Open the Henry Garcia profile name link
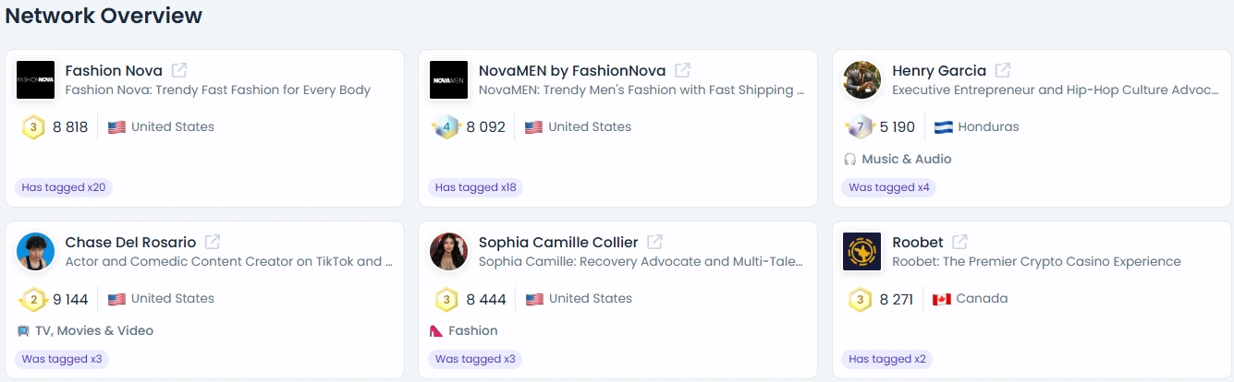 coord(939,70)
